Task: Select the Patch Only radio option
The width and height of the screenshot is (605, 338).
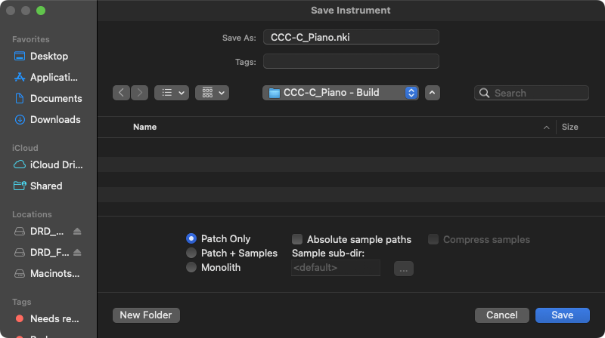Action: click(x=191, y=239)
